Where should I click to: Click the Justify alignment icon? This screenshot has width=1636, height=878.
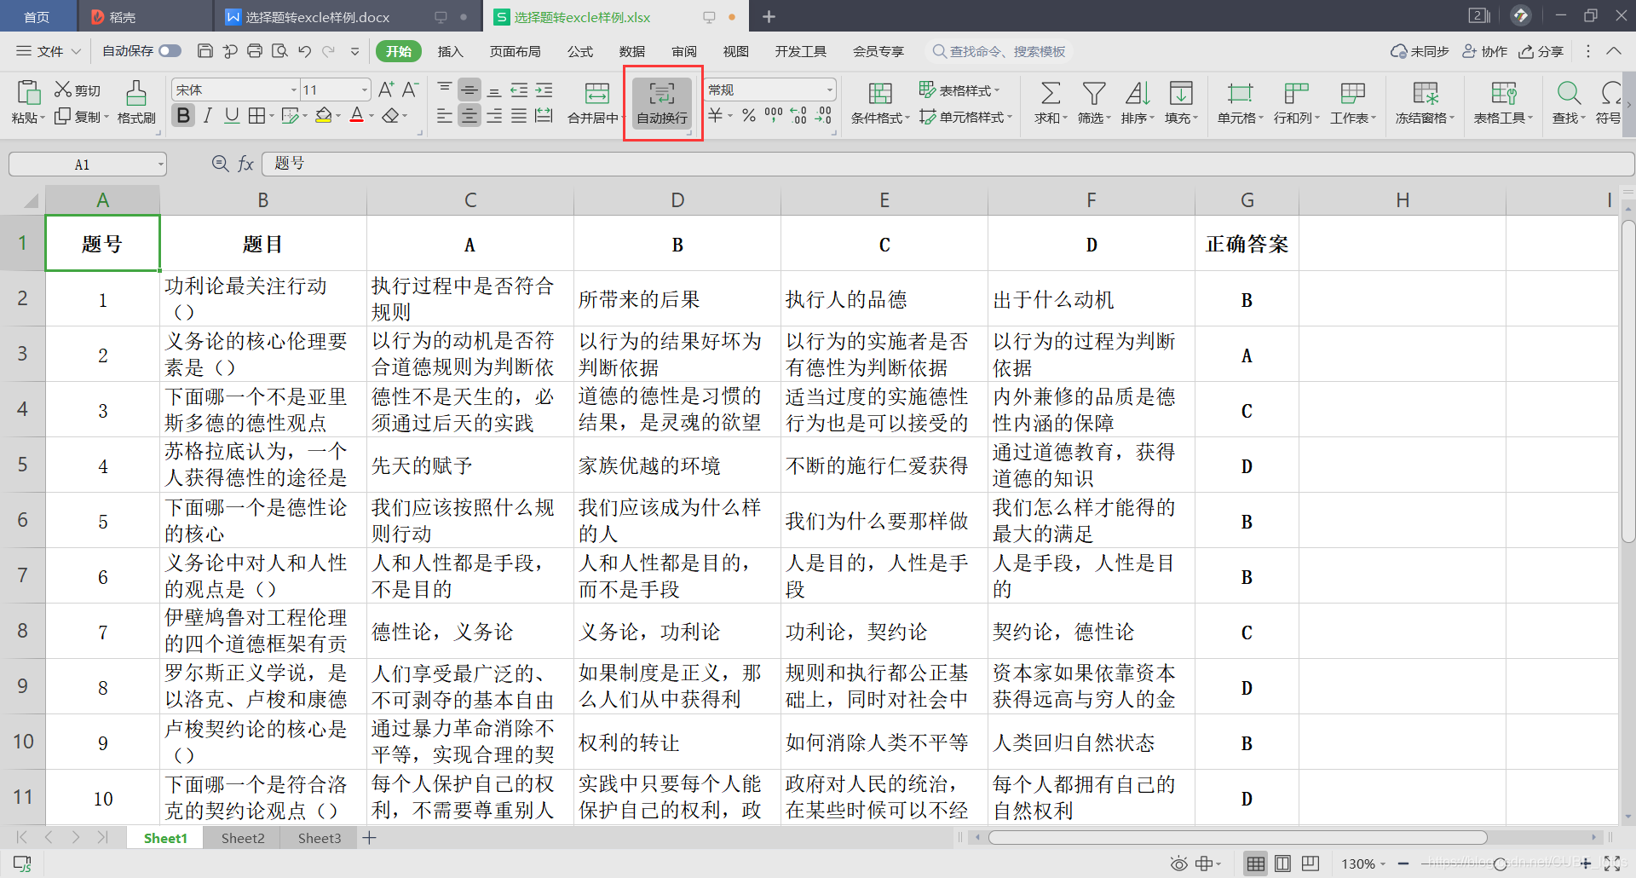point(518,115)
